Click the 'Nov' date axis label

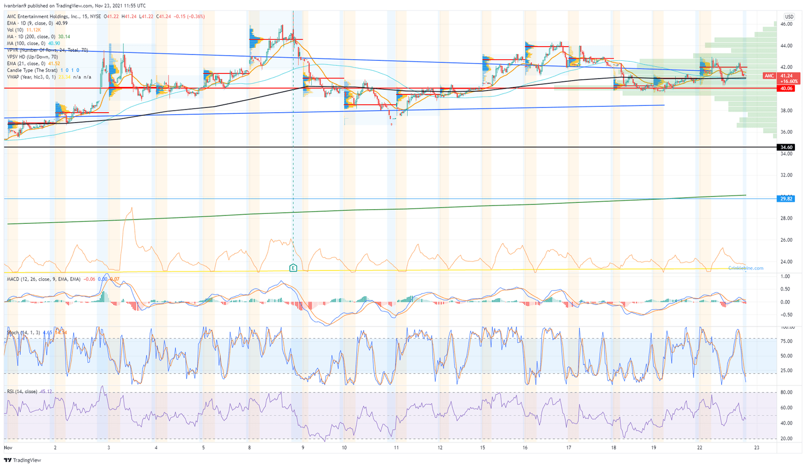8,448
